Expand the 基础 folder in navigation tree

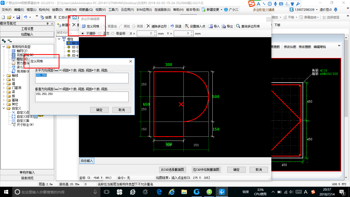[4, 100]
